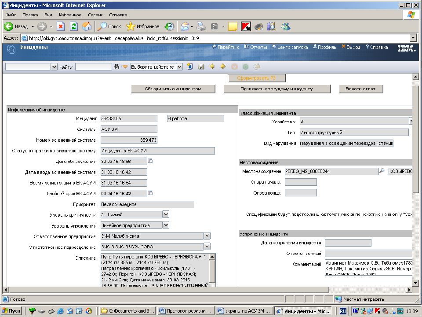Switch to скринь по АСУ ЭМ taskbar window
The height and width of the screenshot is (317, 422).
click(244, 311)
